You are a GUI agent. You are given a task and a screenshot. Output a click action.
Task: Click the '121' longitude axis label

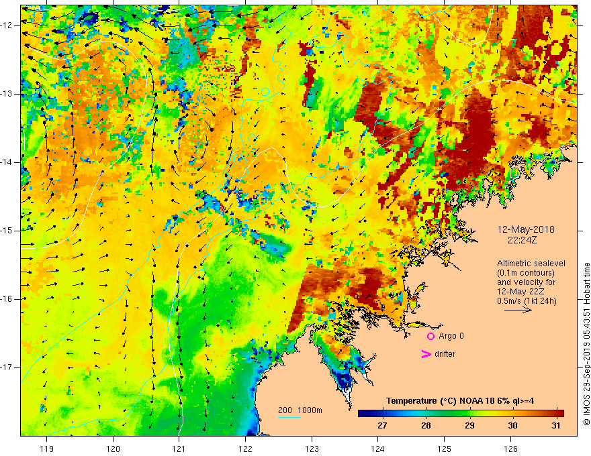[x=179, y=449]
